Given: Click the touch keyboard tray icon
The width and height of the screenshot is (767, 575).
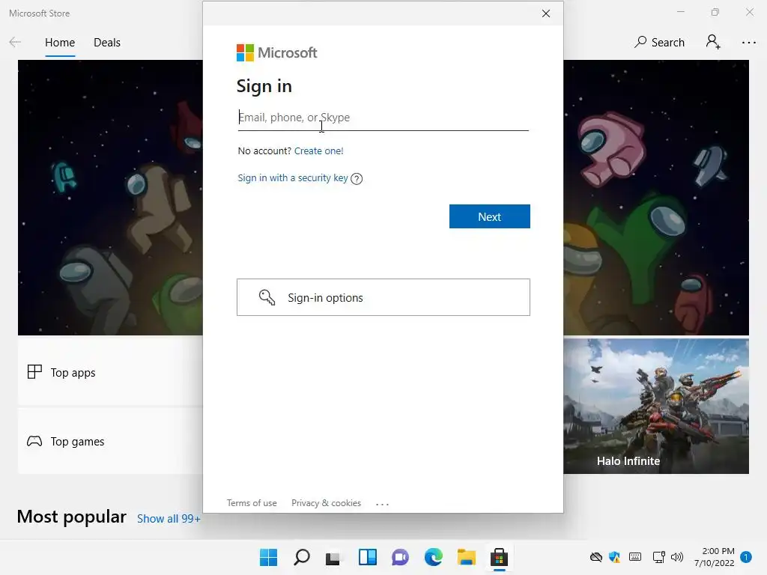Looking at the screenshot, I should point(635,556).
